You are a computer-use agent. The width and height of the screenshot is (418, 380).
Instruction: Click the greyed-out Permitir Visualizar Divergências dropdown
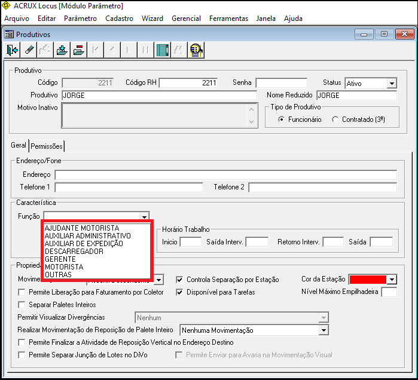(x=231, y=318)
